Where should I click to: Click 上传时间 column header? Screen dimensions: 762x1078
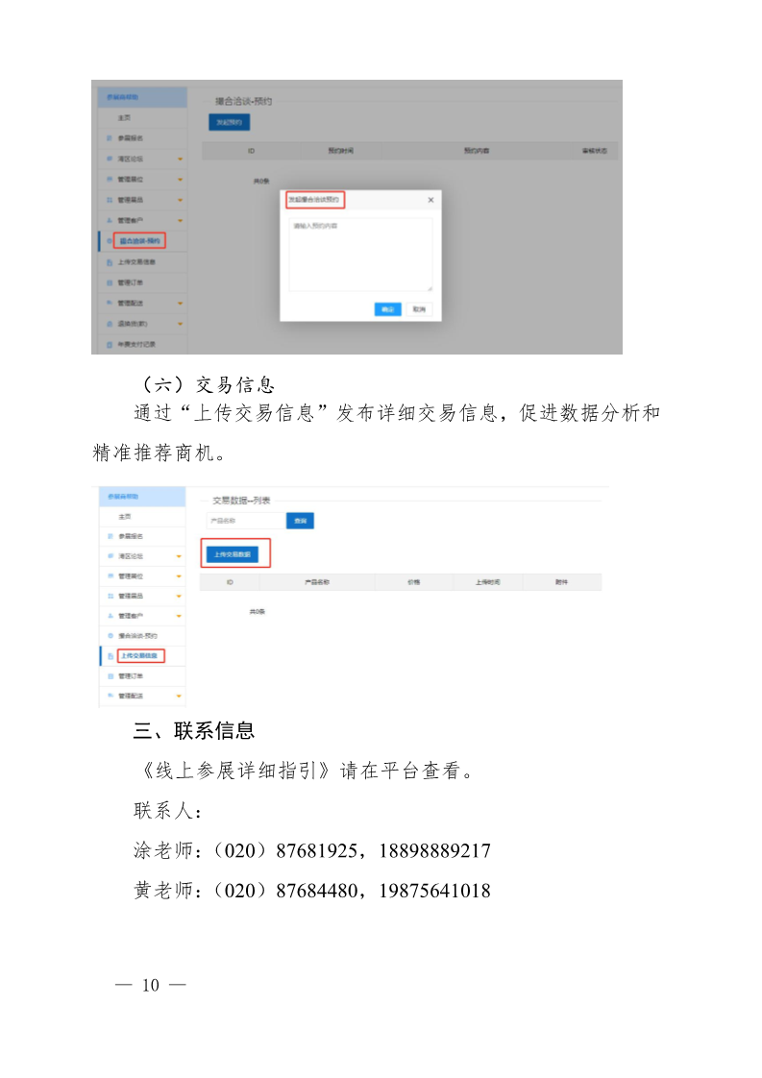click(487, 582)
